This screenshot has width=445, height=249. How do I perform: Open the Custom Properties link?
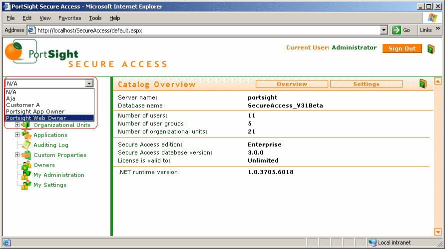point(60,155)
